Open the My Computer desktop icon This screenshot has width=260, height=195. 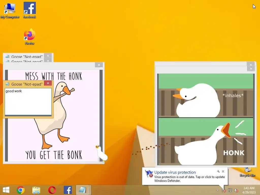pos(10,10)
